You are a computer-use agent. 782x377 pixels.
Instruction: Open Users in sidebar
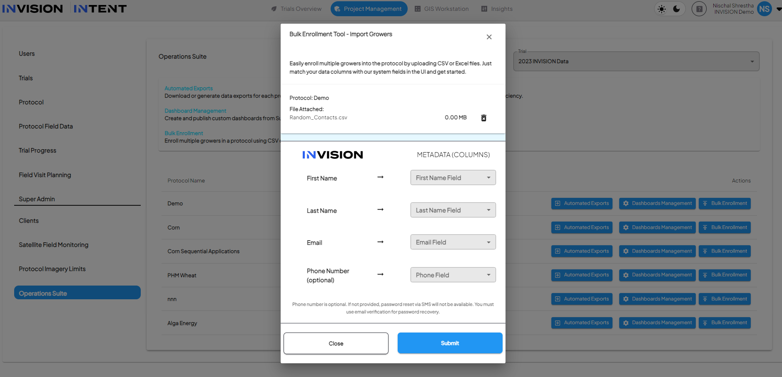27,54
